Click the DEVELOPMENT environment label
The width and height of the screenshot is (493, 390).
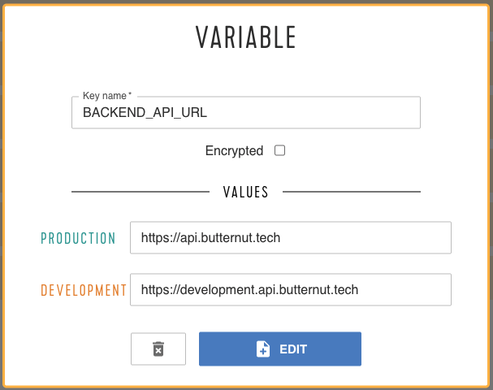(x=84, y=290)
